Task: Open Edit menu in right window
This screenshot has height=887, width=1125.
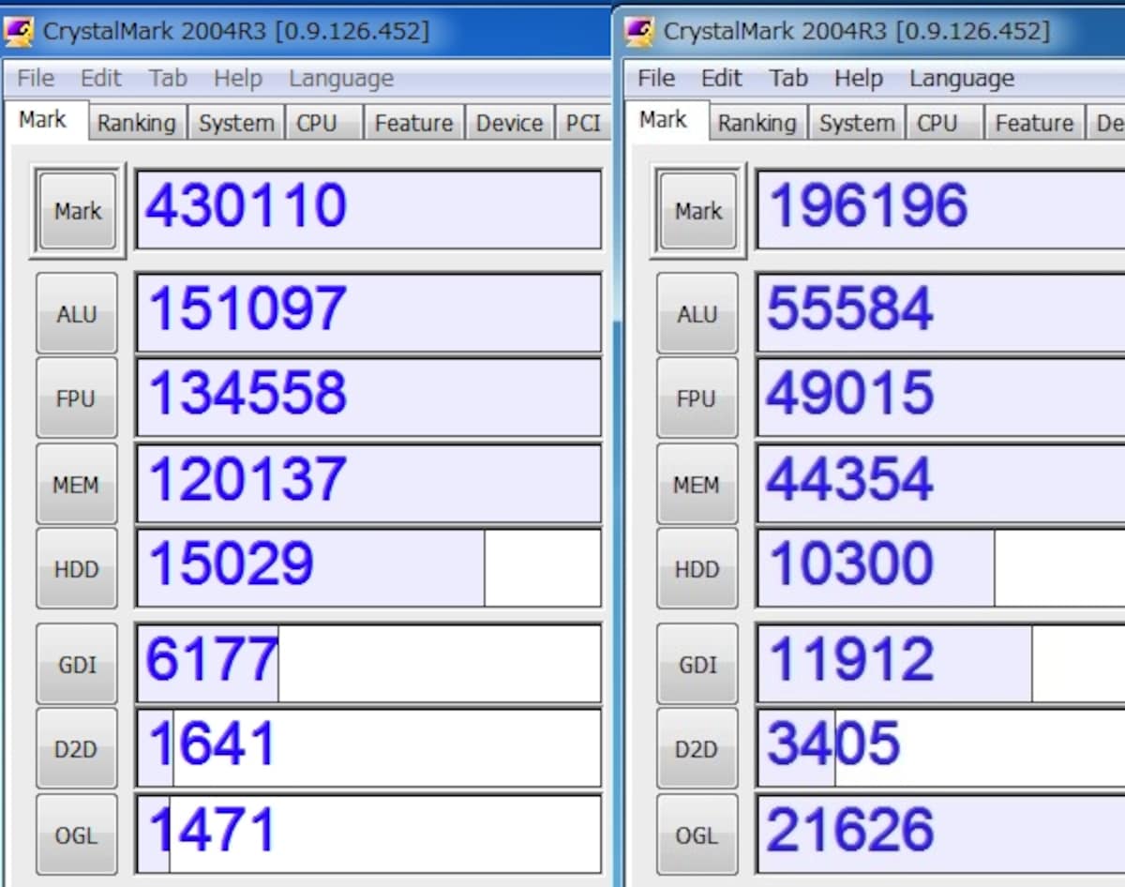Action: (x=721, y=78)
